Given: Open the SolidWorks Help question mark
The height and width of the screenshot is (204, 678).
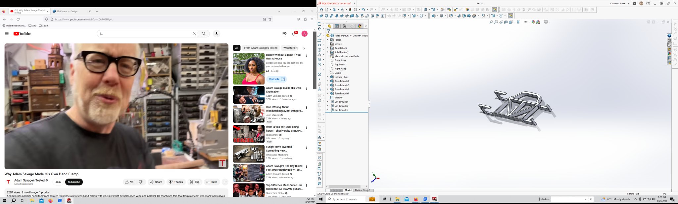Looking at the screenshot, I should (x=648, y=3).
